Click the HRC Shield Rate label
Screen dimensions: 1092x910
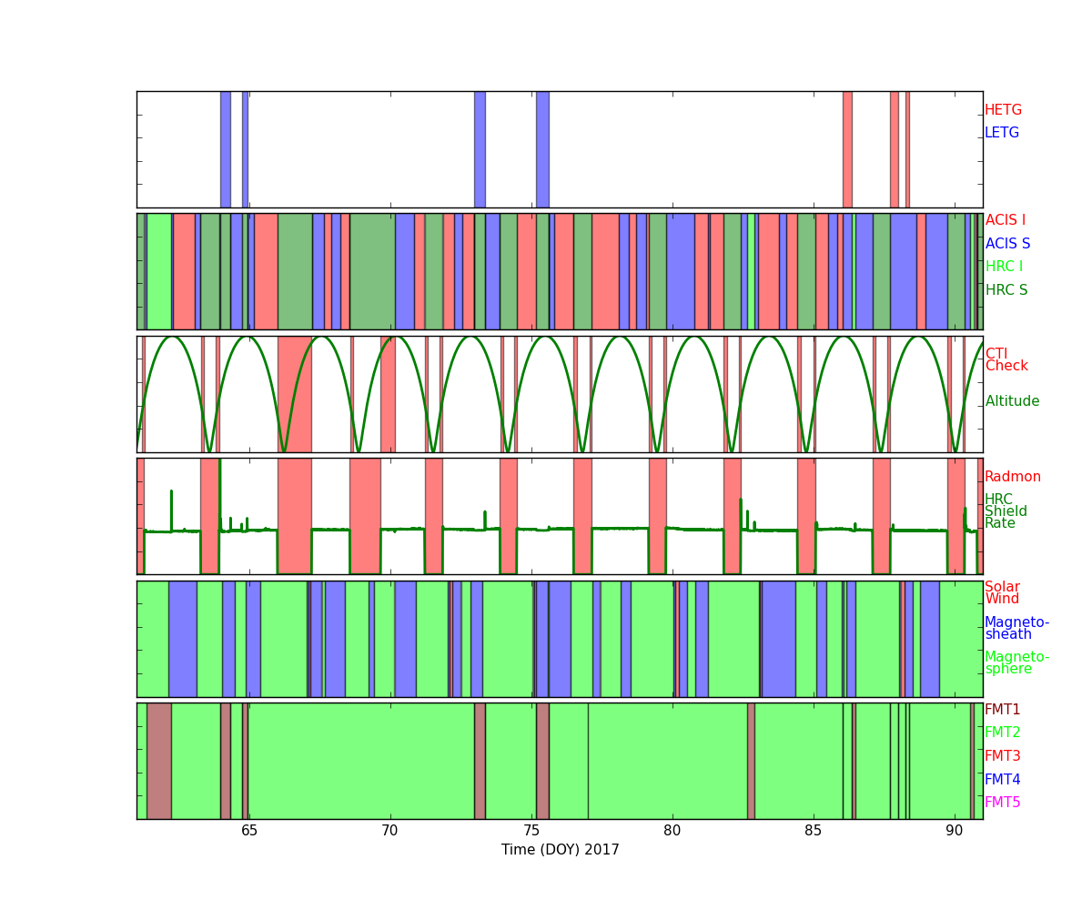click(x=1006, y=511)
